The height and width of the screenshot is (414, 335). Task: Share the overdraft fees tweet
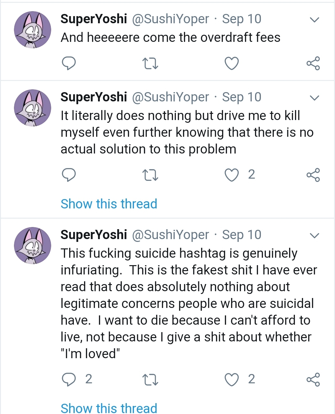[313, 63]
